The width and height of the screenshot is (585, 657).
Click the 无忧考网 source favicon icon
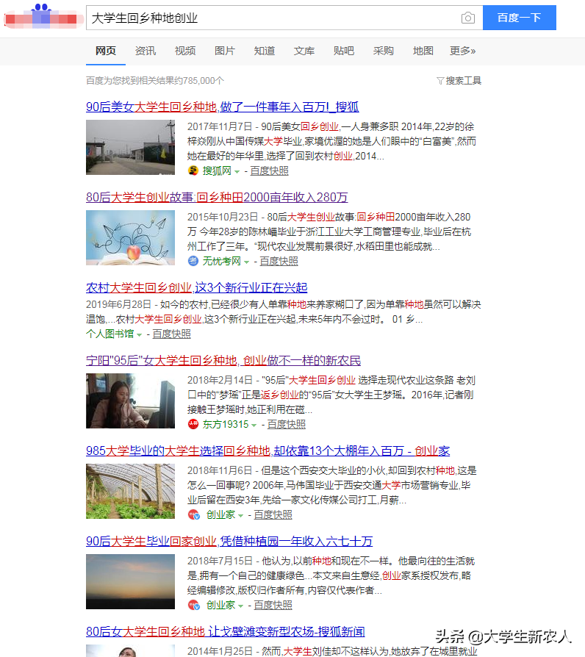point(193,261)
